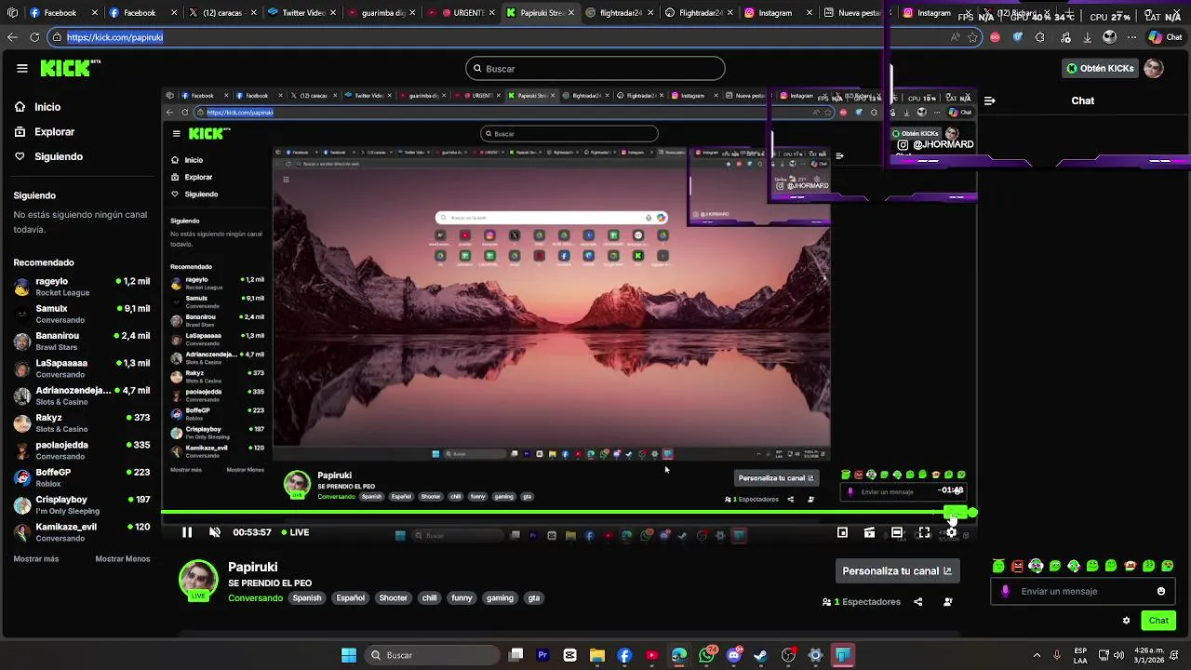Open the Conversando category link
This screenshot has width=1191, height=670.
pyautogui.click(x=255, y=598)
